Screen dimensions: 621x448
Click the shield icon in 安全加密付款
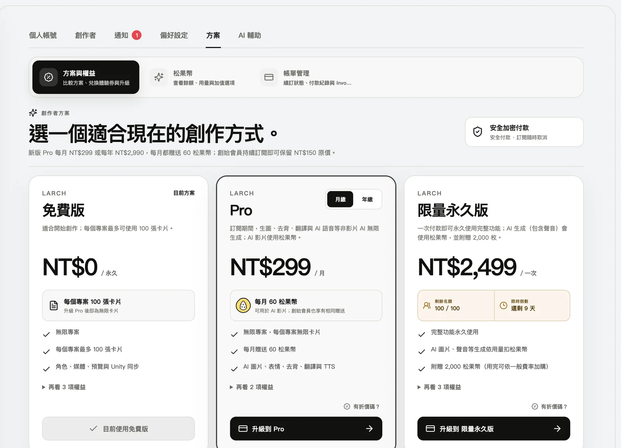click(478, 132)
